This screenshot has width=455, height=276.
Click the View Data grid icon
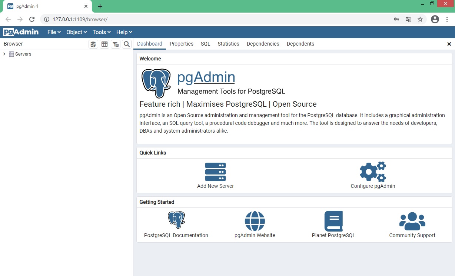tap(104, 44)
